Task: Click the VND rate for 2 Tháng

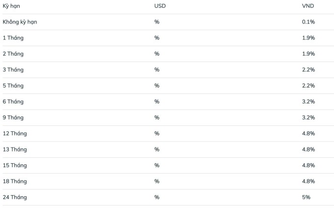Action: click(308, 54)
